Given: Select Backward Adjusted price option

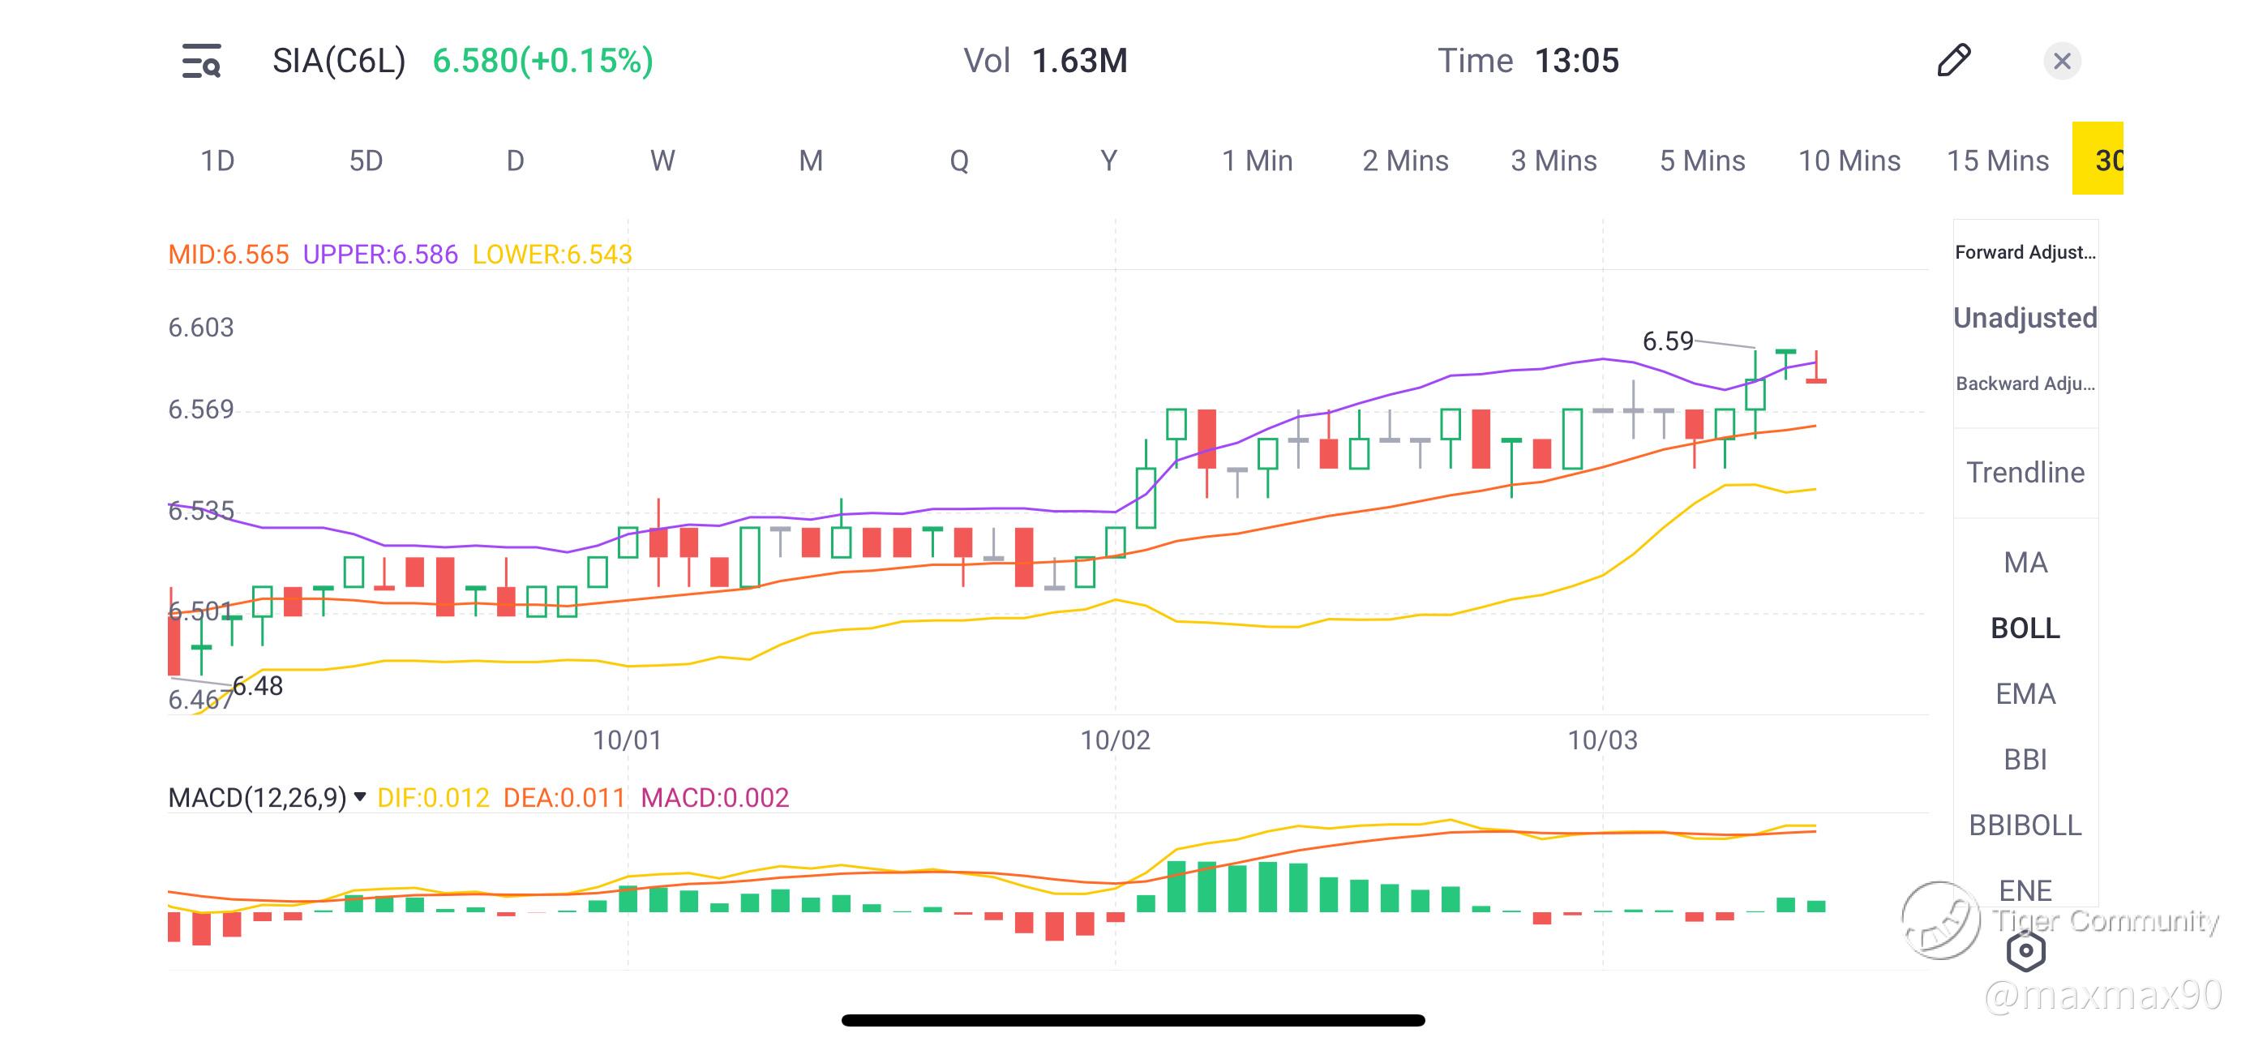Looking at the screenshot, I should (2024, 384).
